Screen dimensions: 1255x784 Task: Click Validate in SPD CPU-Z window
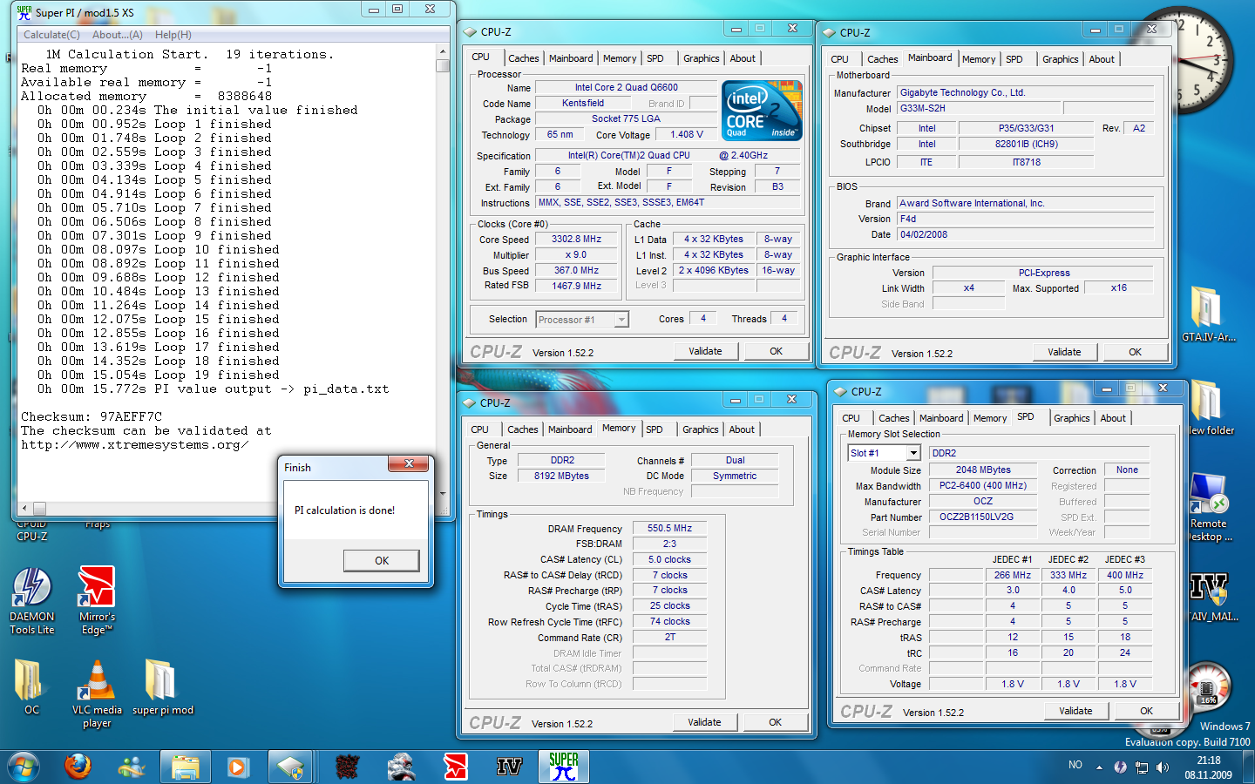coord(1075,711)
